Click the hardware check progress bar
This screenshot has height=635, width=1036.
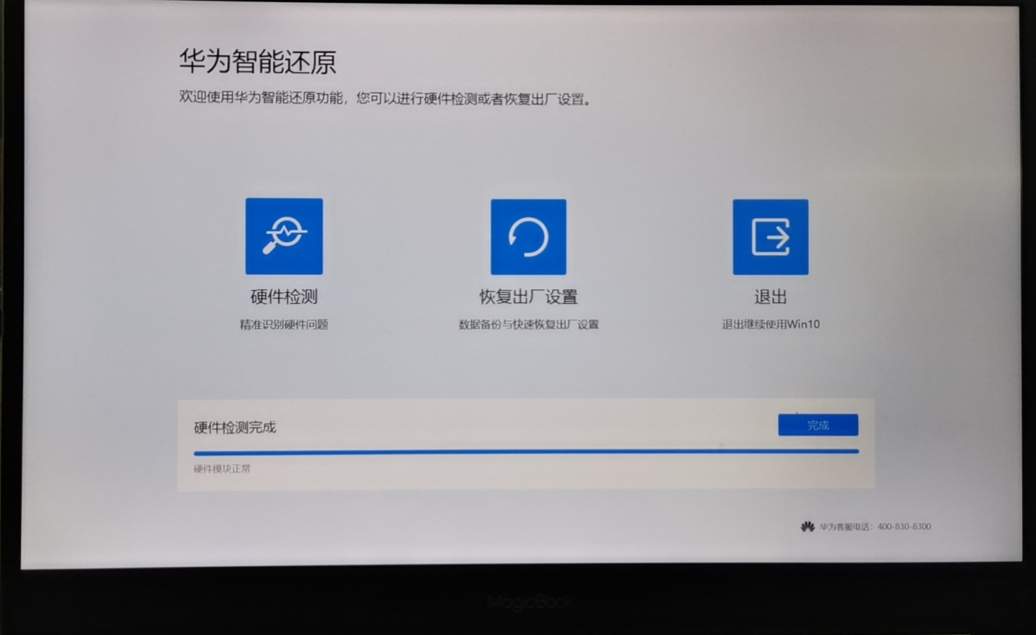(526, 452)
